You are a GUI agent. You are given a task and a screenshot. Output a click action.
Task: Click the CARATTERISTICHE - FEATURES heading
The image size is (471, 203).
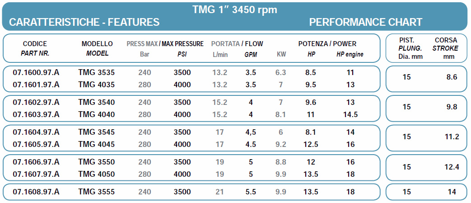pos(84,22)
